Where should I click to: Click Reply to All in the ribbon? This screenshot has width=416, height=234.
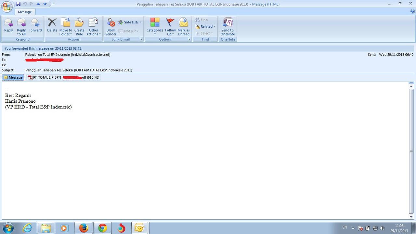[x=21, y=26]
